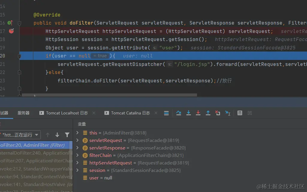Click the override gutter icon on line 16
Viewport: 307px width, 192px height.
pos(10,23)
